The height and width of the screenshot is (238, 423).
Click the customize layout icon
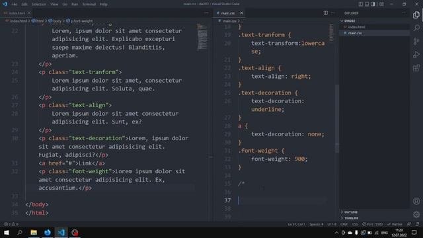click(381, 4)
